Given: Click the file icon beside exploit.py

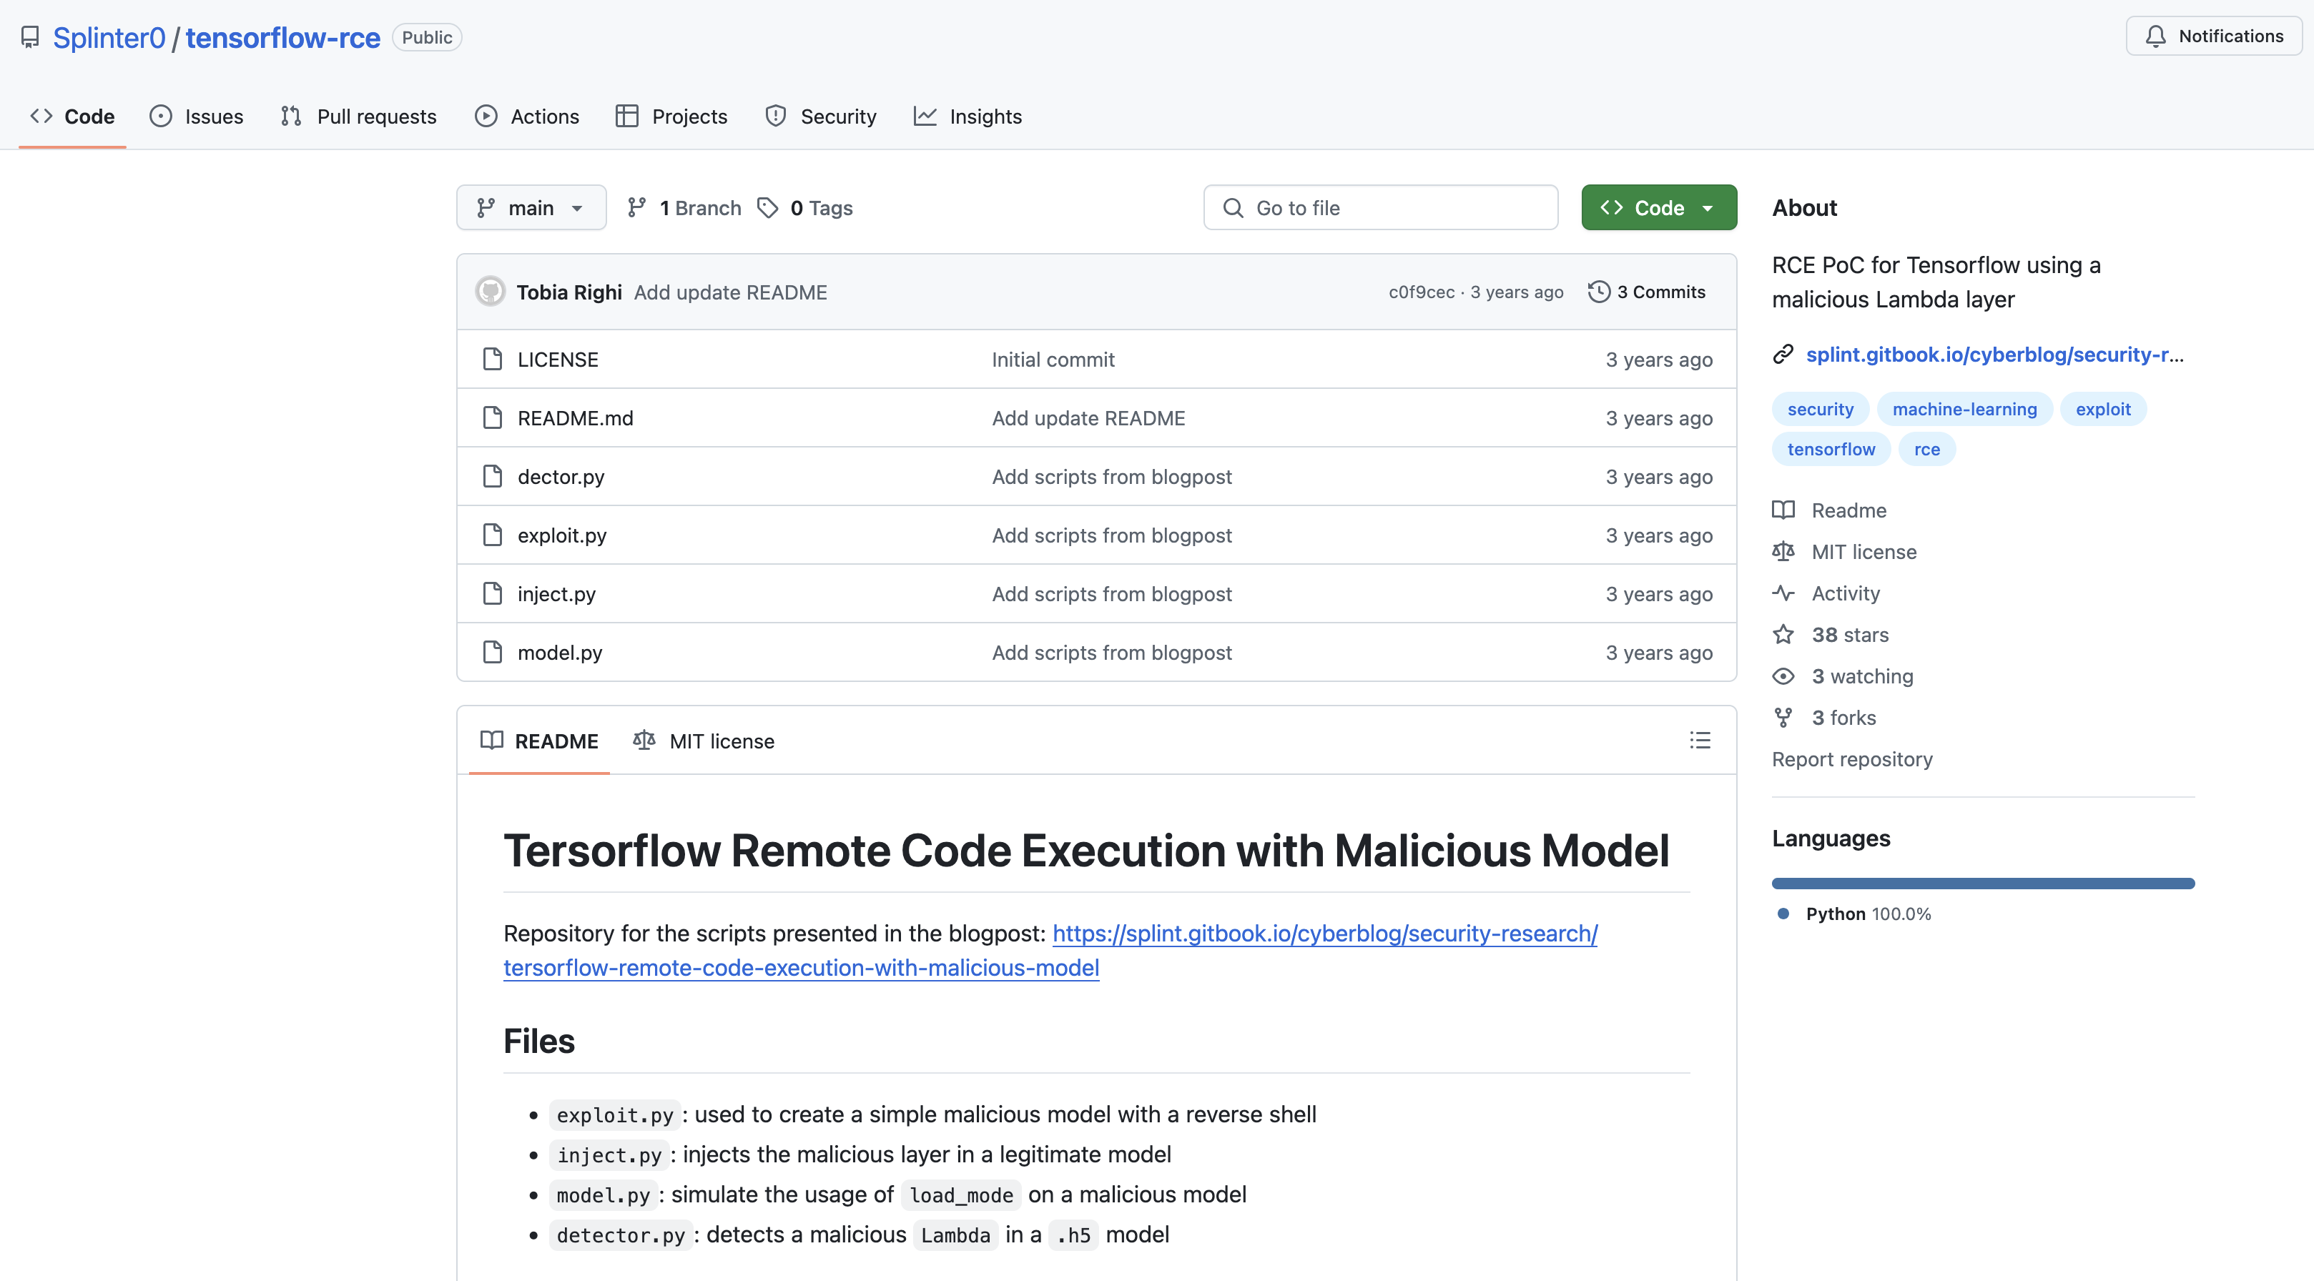Looking at the screenshot, I should 492,535.
